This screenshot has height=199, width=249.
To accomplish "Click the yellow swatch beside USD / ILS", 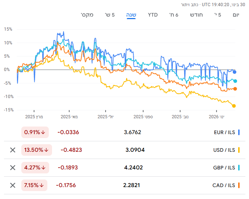I will [x=239, y=150].
